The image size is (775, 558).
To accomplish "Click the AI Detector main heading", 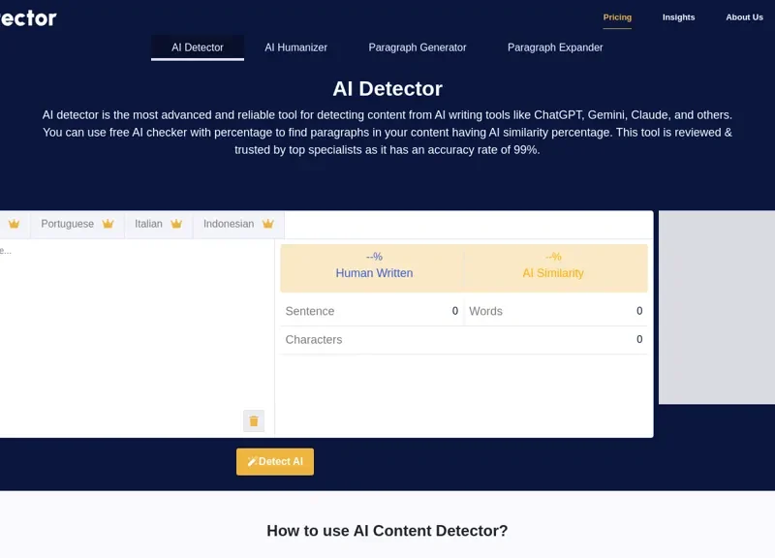I will point(387,89).
